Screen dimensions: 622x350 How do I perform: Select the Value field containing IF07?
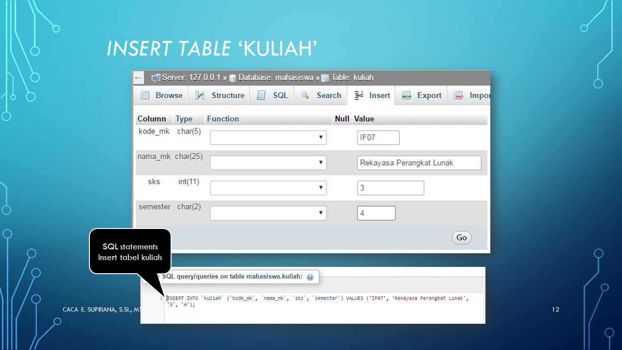[x=378, y=138]
